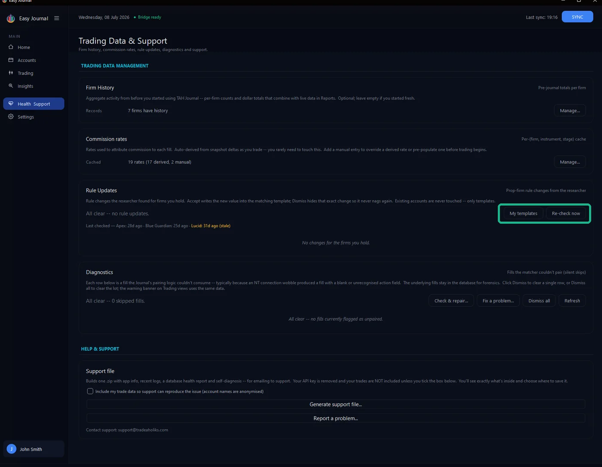Click the Easy Journal logo icon
Viewport: 602px width, 467px height.
(x=11, y=18)
